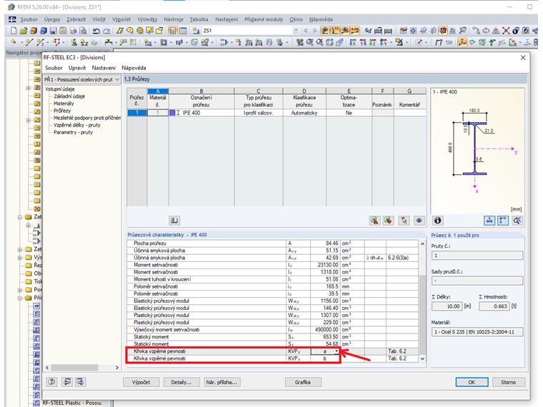Screen dimensions: 543x407
Task: Select Mezilehlé podpory proti příčnému in tree
Action: pos(87,118)
